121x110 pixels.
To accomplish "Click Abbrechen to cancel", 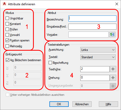I will [x=82, y=104].
